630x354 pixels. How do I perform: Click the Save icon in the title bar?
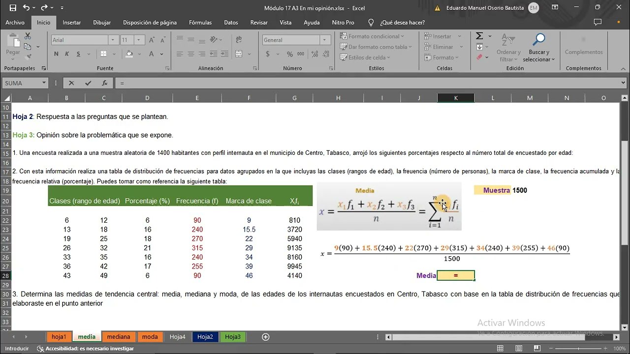[13, 8]
